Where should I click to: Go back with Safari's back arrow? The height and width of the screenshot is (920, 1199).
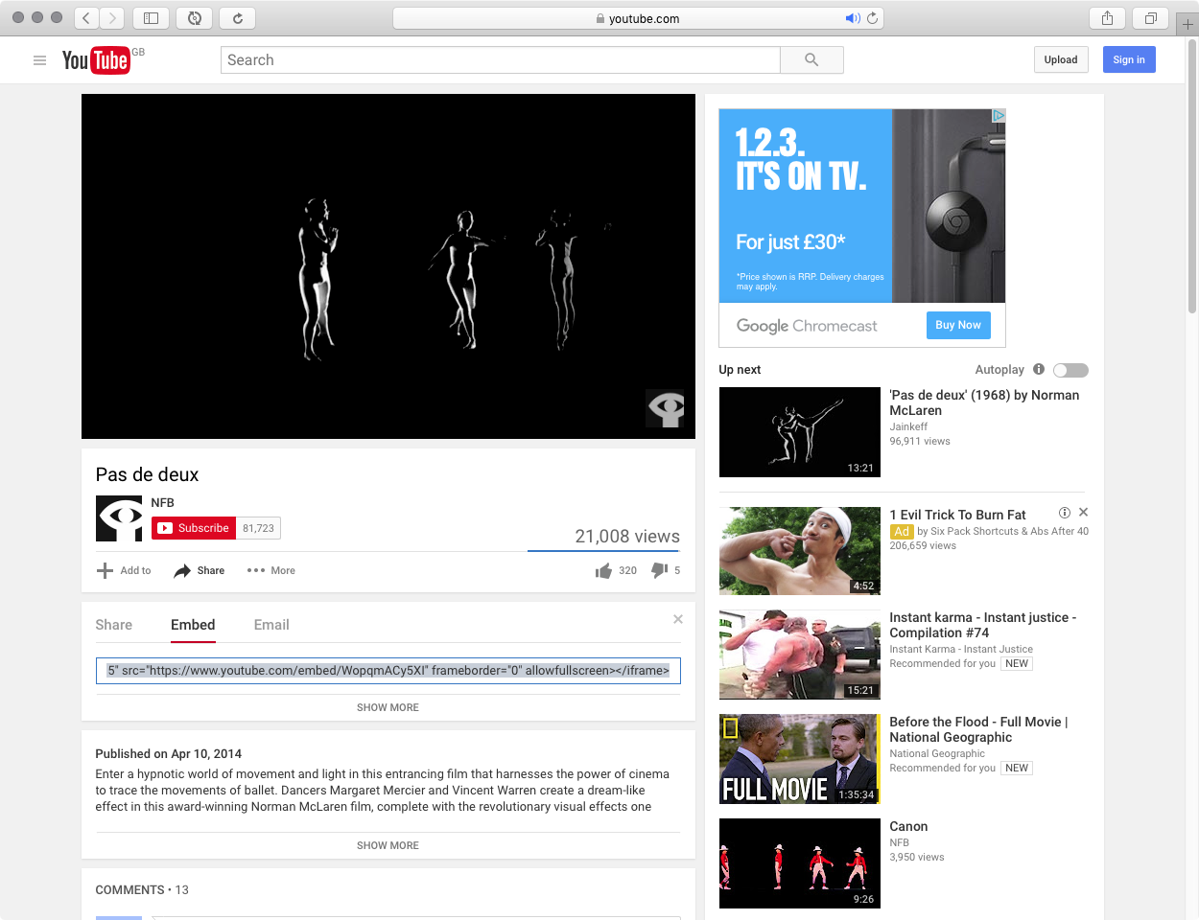coord(87,18)
